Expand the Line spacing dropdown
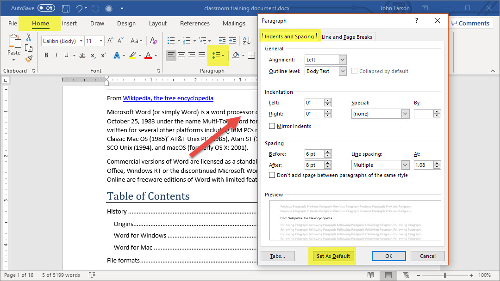Screen dimensions: 500x281 click(405, 165)
